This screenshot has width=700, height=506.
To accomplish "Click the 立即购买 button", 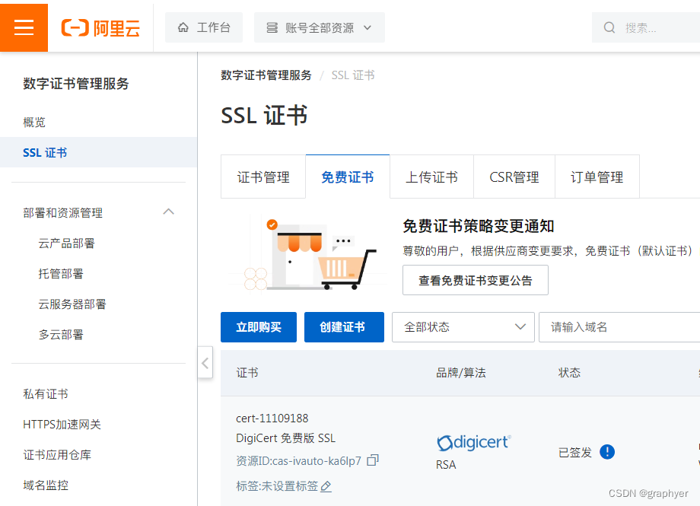I will pos(259,327).
